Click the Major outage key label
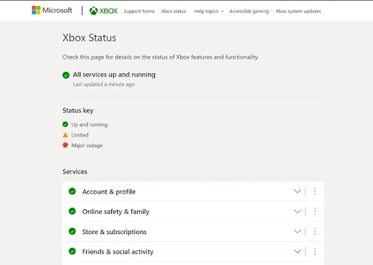The width and height of the screenshot is (373, 265). pos(87,145)
